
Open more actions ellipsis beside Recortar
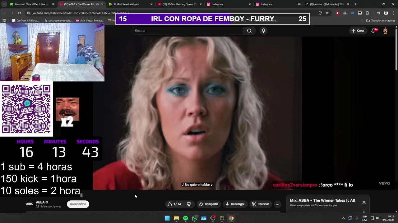tap(277, 204)
